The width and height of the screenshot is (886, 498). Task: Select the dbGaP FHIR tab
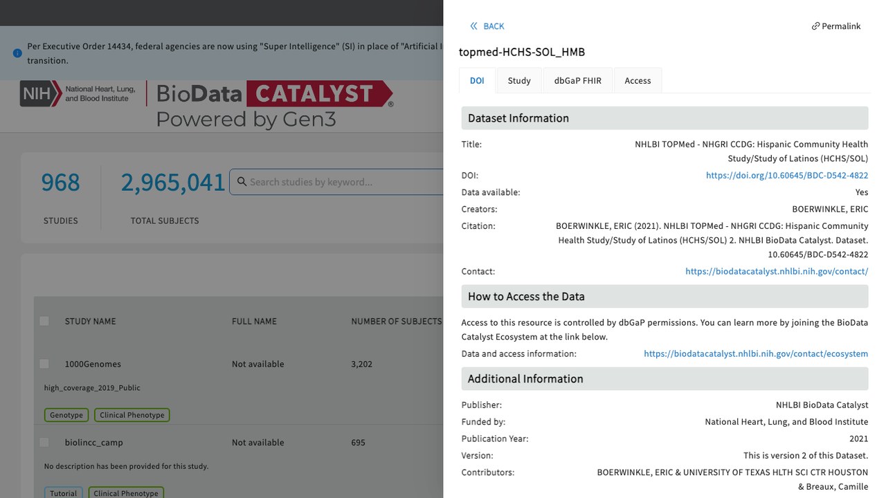(x=578, y=81)
